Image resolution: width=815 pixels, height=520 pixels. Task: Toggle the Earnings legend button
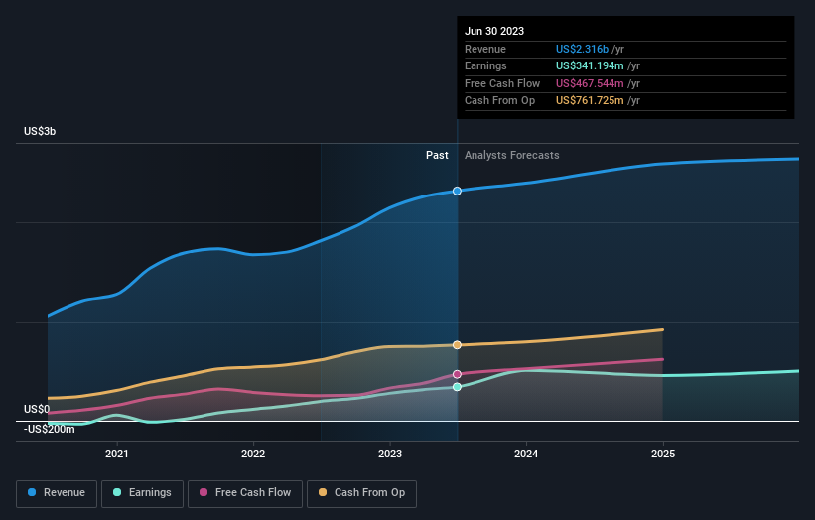tap(142, 493)
